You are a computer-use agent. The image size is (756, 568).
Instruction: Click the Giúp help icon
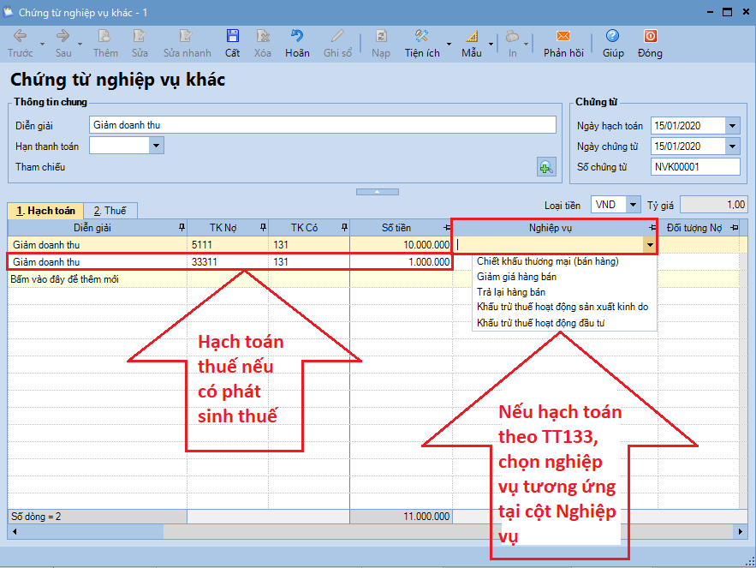coord(612,36)
